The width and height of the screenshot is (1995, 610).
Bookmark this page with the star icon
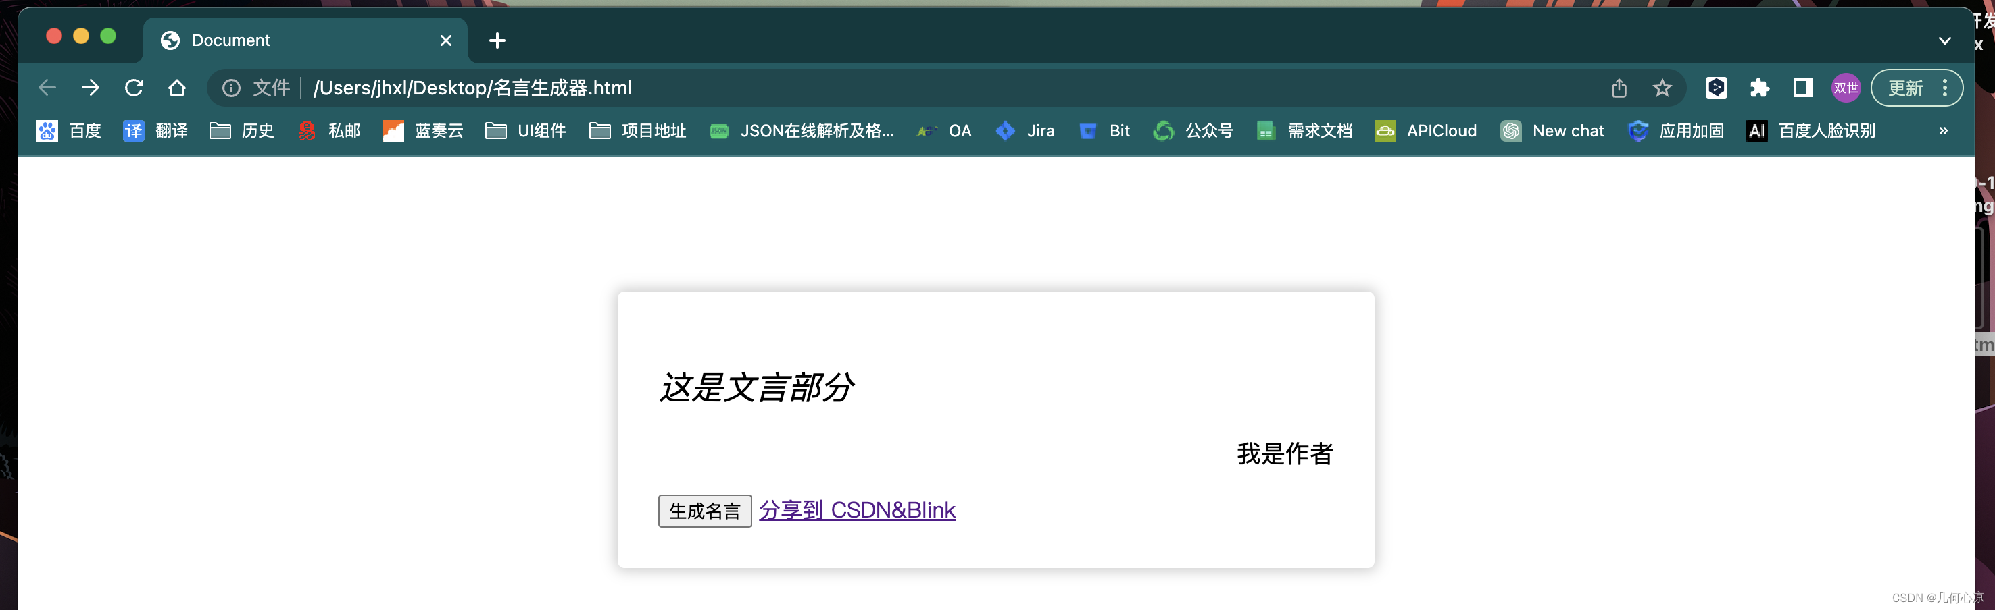click(1662, 88)
